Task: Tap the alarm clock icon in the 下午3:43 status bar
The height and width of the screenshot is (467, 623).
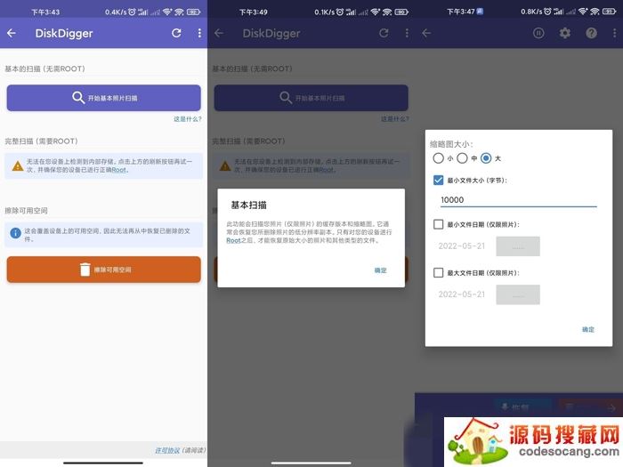Action: pyautogui.click(x=132, y=12)
